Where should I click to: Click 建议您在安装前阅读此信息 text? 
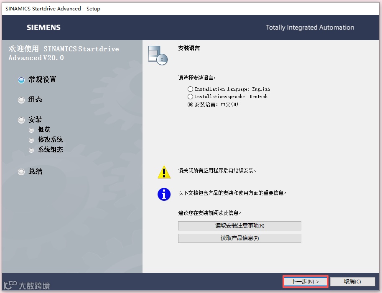pos(210,213)
